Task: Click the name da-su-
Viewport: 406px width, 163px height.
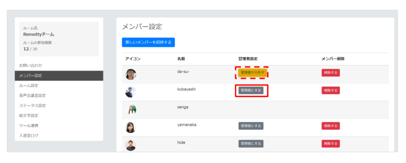Action: point(184,71)
